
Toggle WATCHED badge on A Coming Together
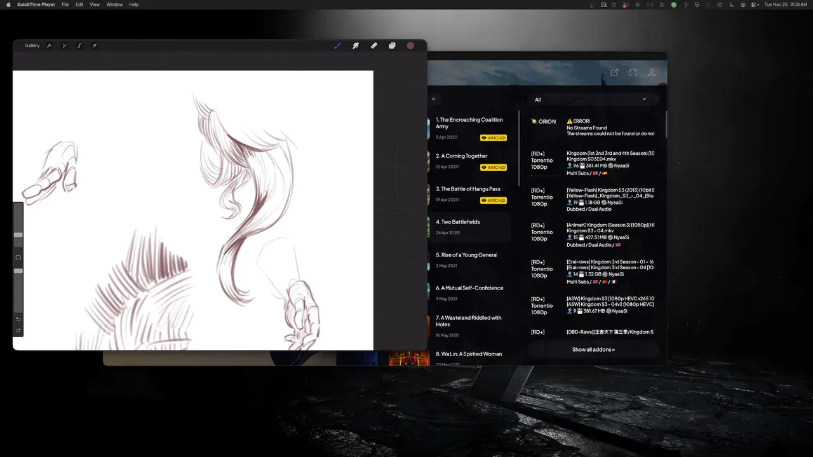tap(494, 168)
